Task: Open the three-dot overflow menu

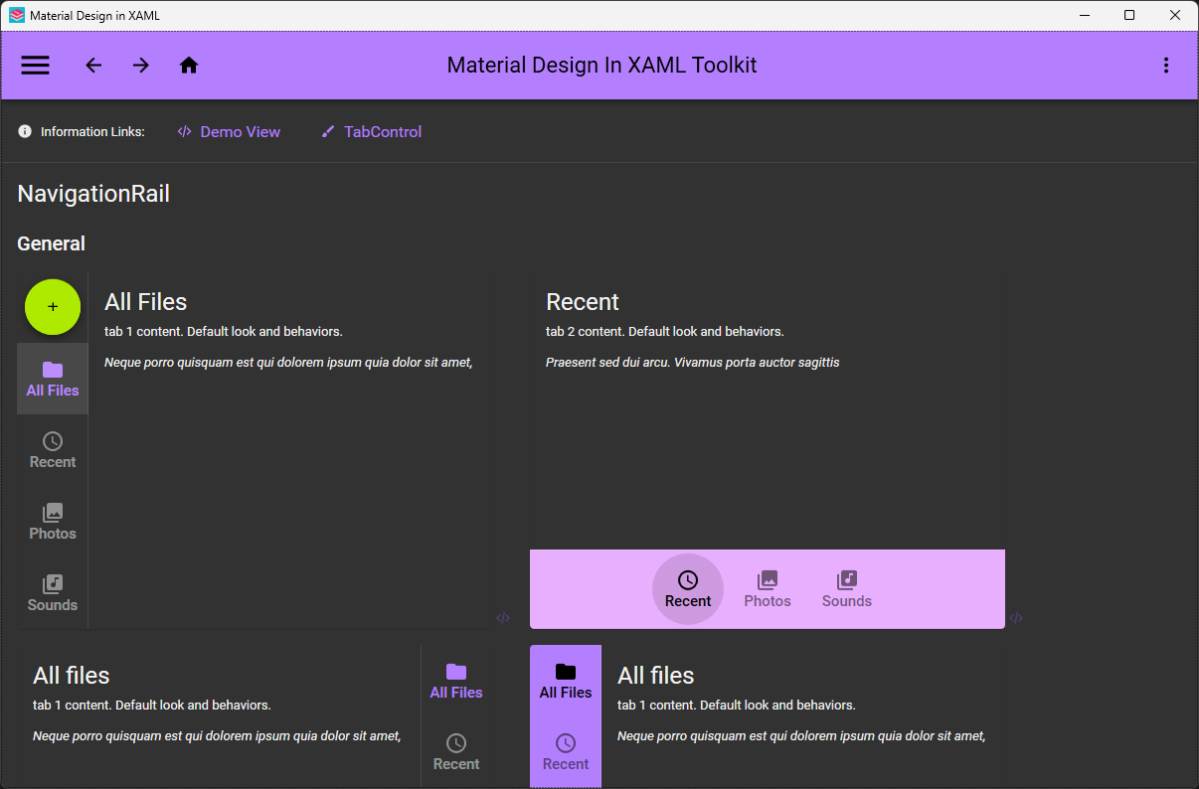Action: click(x=1166, y=66)
